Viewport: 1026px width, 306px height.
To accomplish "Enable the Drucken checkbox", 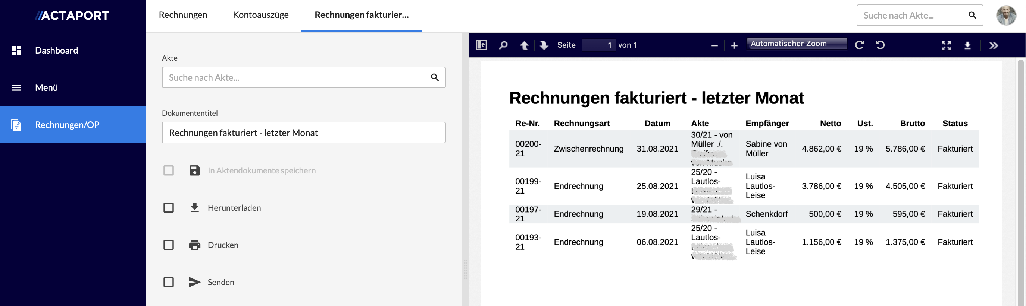I will coord(169,245).
